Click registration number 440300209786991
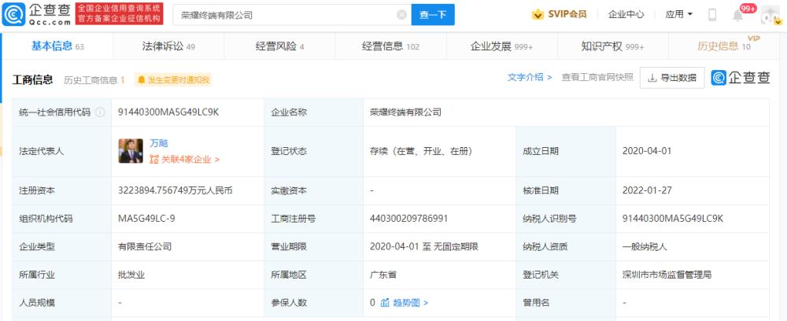 click(409, 219)
